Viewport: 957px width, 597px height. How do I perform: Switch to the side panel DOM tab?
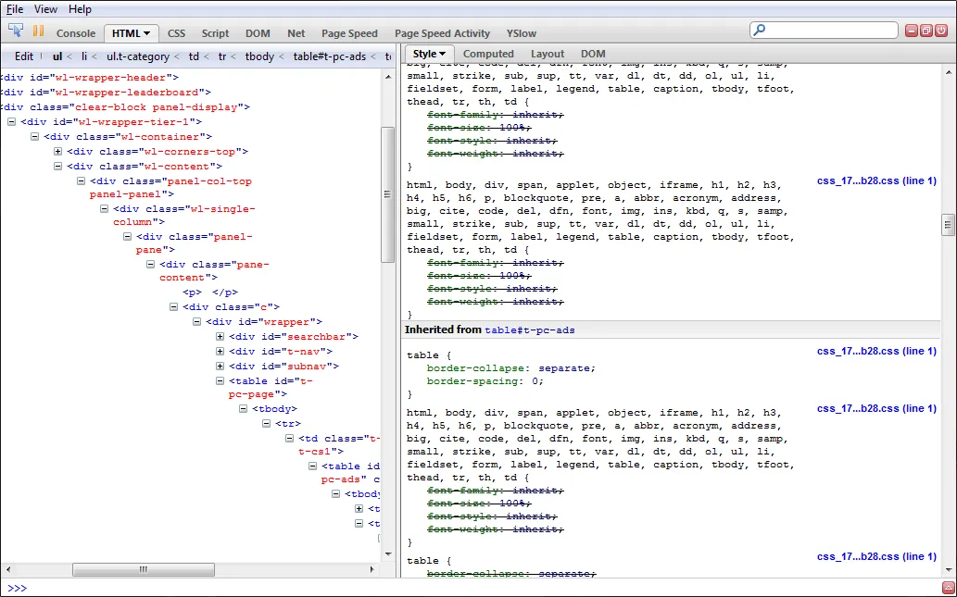[x=593, y=54]
